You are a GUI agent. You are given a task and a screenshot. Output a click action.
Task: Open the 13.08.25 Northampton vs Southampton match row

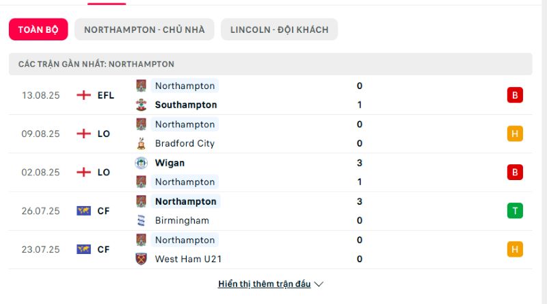271,95
